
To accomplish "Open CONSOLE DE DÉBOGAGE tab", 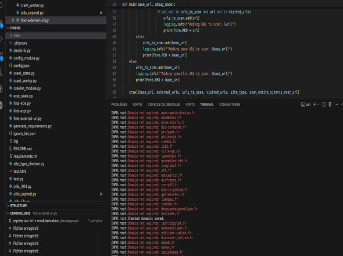I will [x=164, y=105].
